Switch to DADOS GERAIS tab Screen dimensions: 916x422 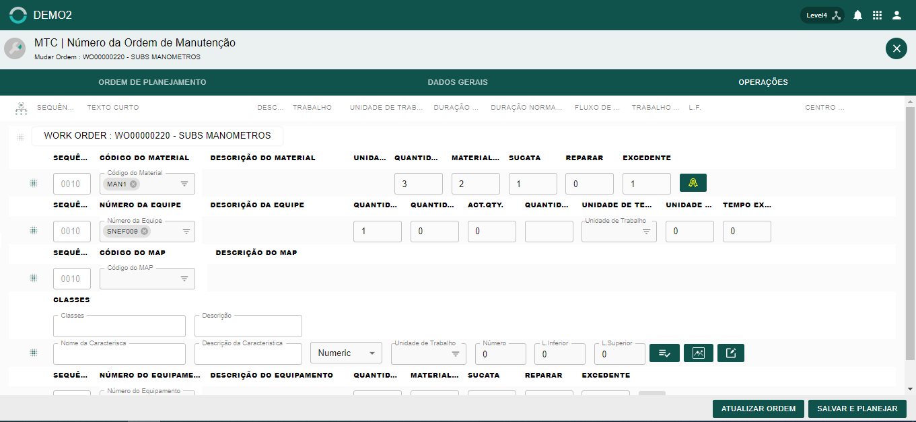(x=458, y=82)
